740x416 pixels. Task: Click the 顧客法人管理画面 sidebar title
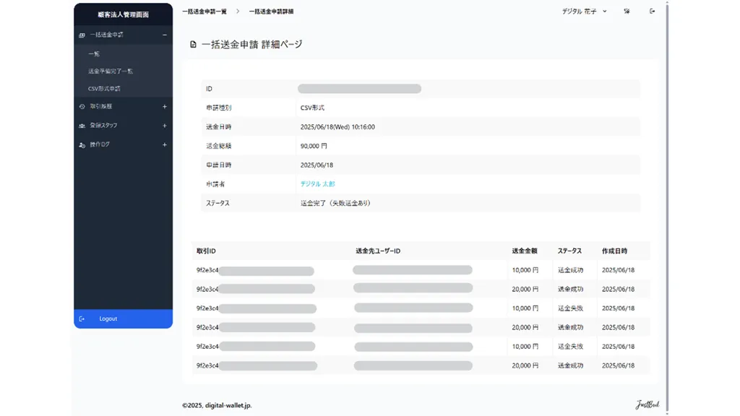click(x=123, y=14)
